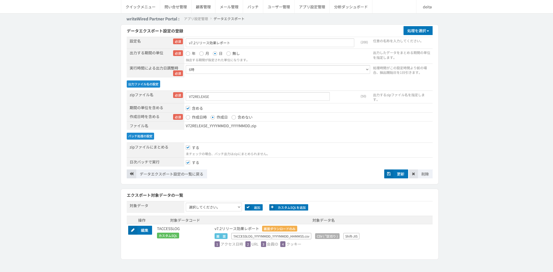Click V72RELEASE_YYYYMMDD_YYYYMMDD.zip filename text
This screenshot has height=272, width=553.
pos(221,126)
